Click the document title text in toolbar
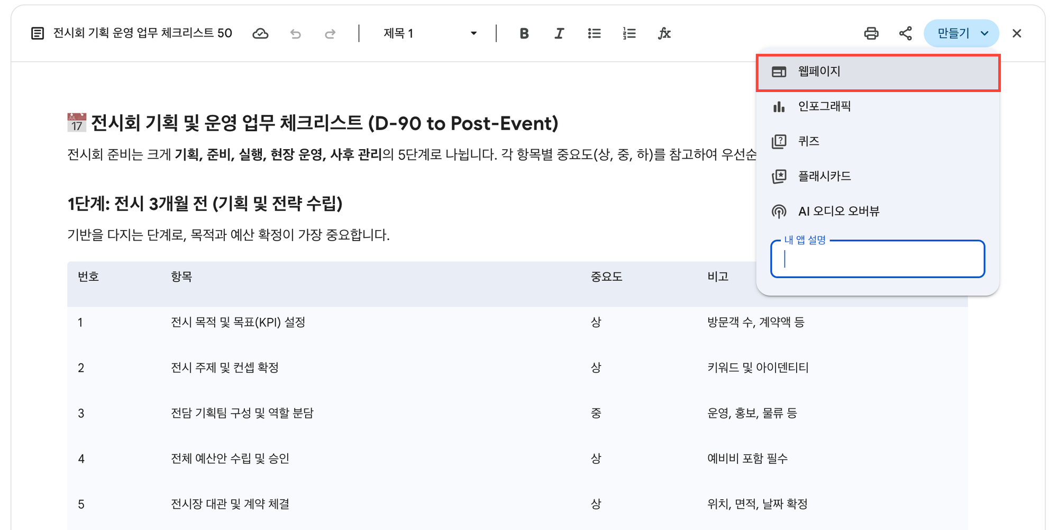 click(x=142, y=33)
